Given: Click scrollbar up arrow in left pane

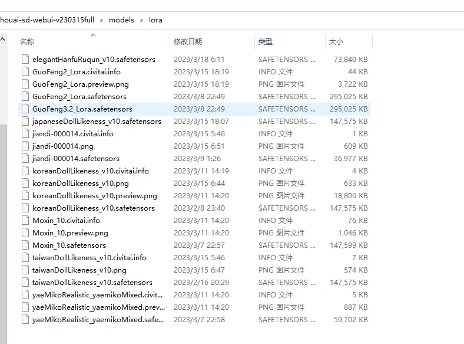Looking at the screenshot, I should 3,39.
